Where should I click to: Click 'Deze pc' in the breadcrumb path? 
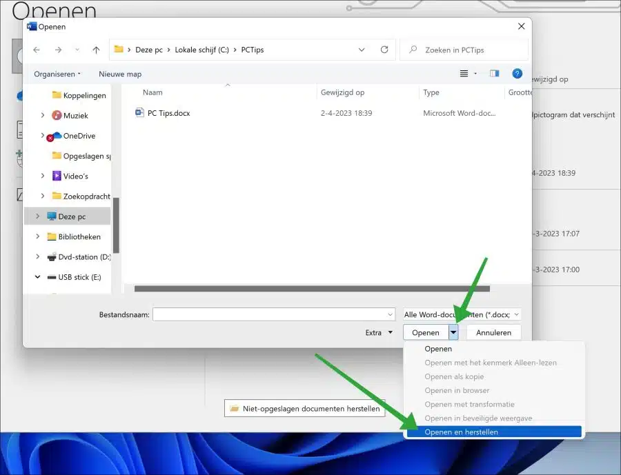tap(149, 50)
